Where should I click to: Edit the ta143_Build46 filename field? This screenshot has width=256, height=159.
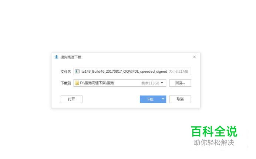point(132,72)
